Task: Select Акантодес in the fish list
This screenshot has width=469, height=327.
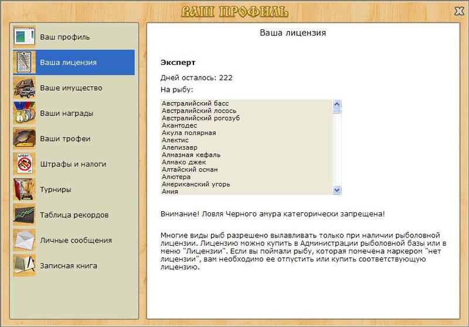Action: (246, 126)
